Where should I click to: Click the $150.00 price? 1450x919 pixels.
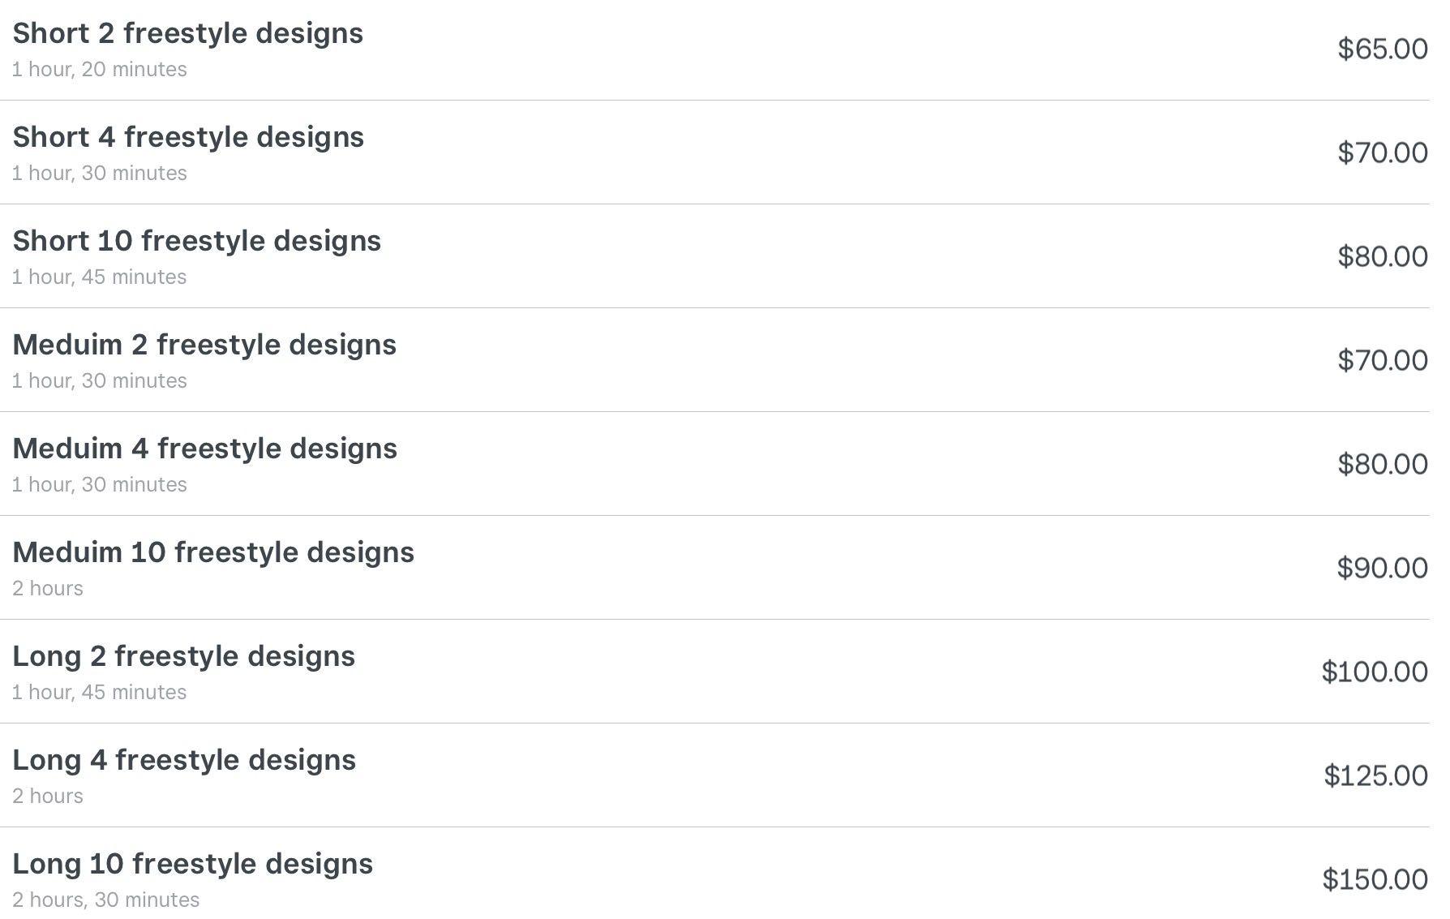(x=1375, y=879)
